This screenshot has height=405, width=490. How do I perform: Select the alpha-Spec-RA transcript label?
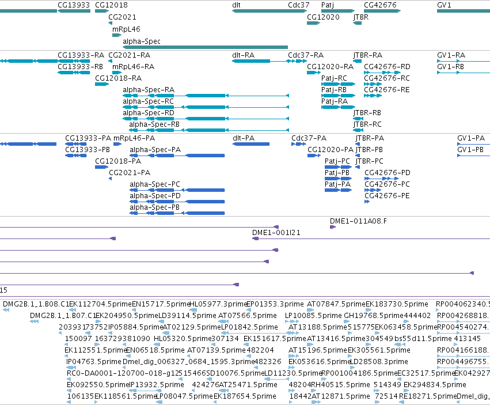coord(149,90)
